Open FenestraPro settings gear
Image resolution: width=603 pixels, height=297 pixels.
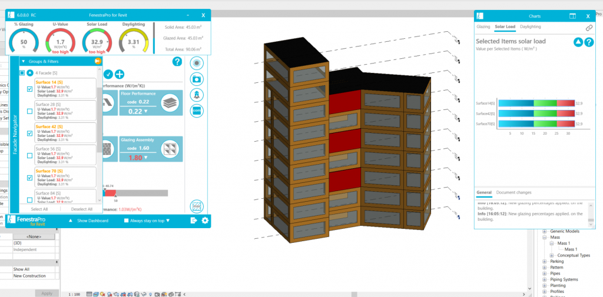click(x=205, y=221)
